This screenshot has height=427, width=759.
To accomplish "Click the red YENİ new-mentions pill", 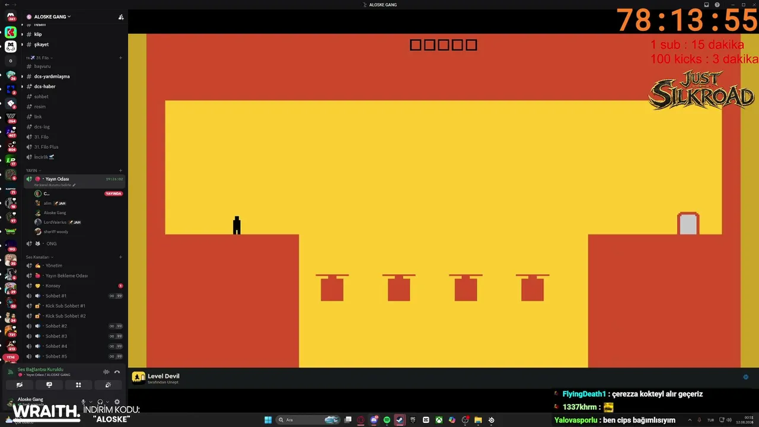I will pos(11,357).
